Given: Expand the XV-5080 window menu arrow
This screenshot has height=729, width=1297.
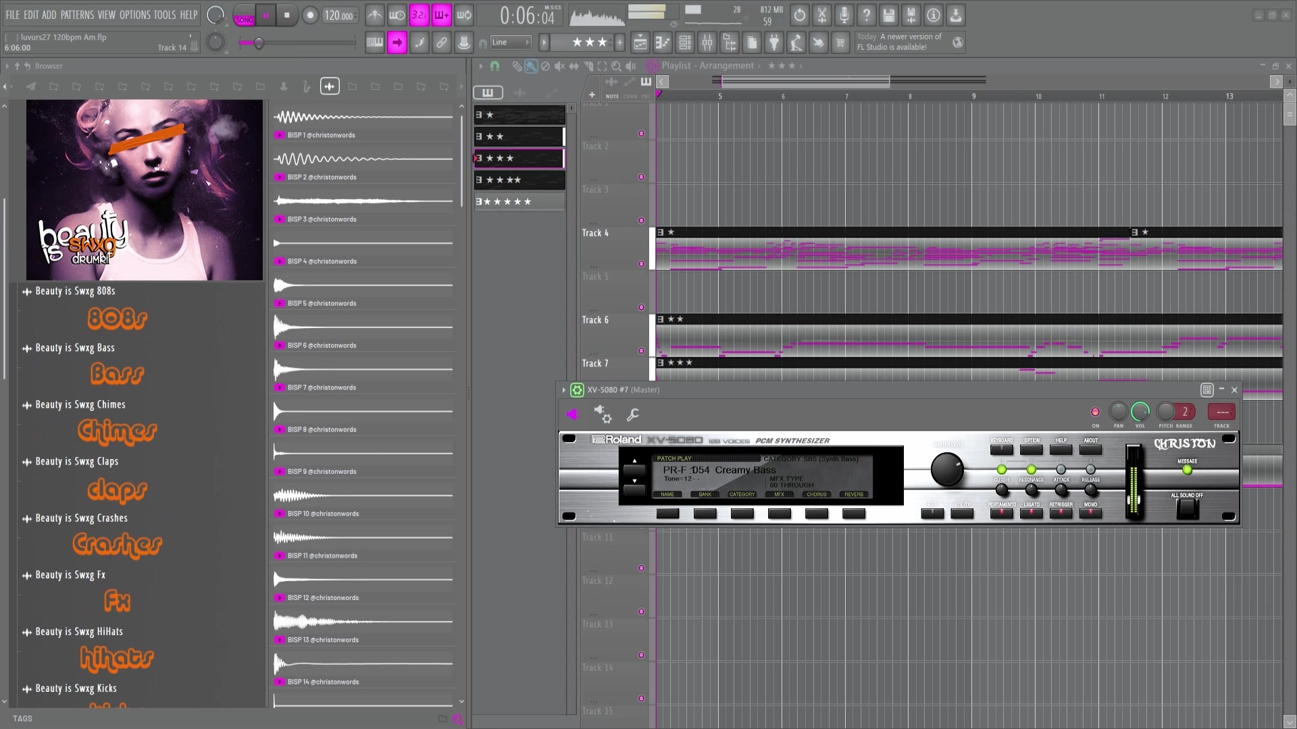Looking at the screenshot, I should click(x=564, y=390).
